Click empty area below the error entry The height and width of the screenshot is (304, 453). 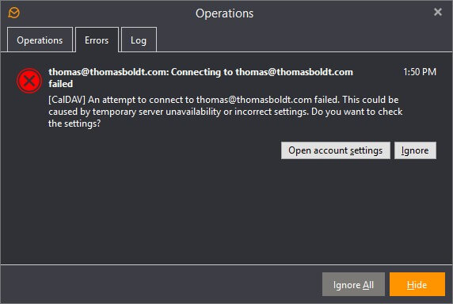[x=226, y=212]
